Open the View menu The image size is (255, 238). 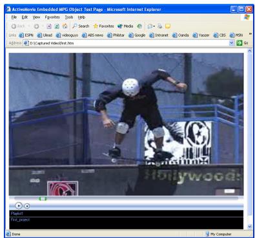tap(36, 17)
